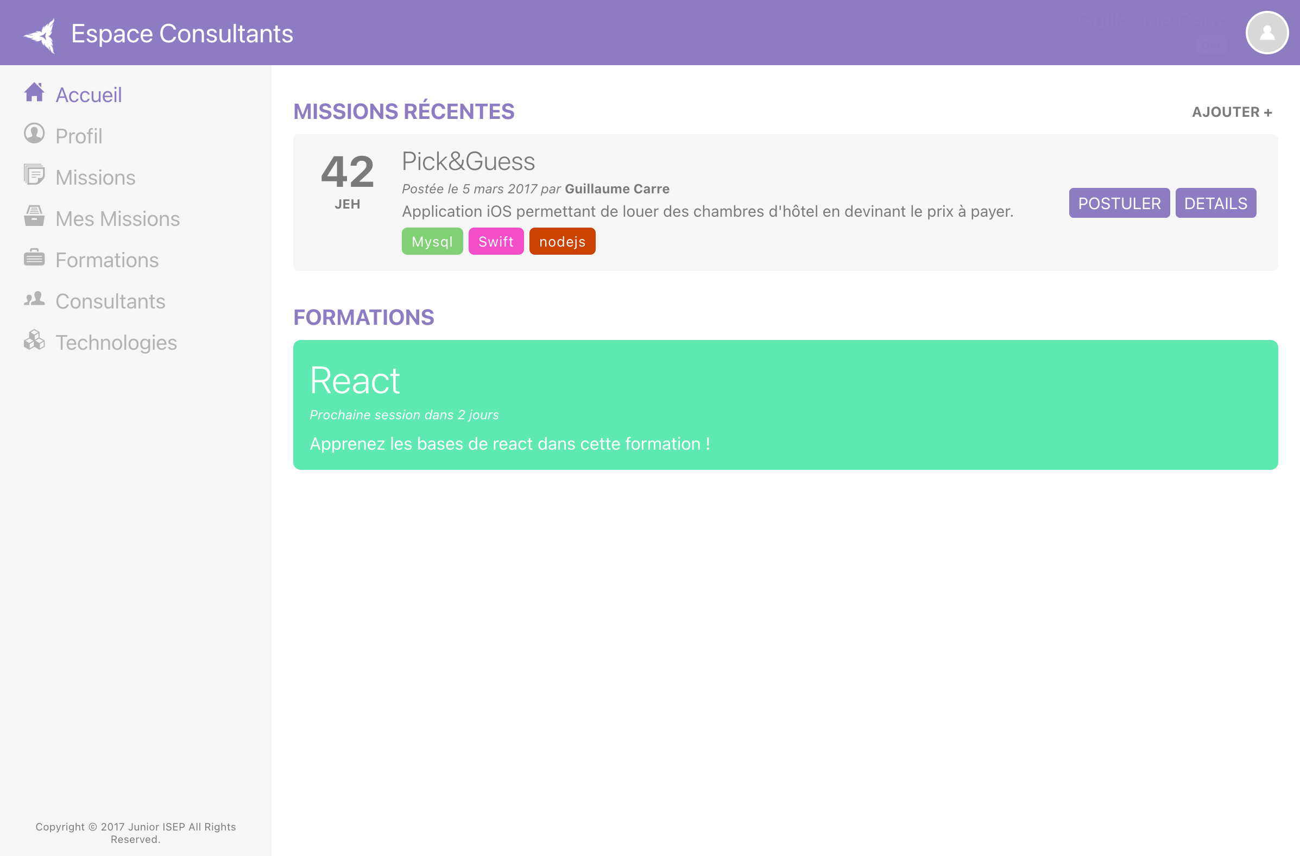The width and height of the screenshot is (1300, 856).
Task: Click the bird logo in header
Action: click(x=41, y=35)
